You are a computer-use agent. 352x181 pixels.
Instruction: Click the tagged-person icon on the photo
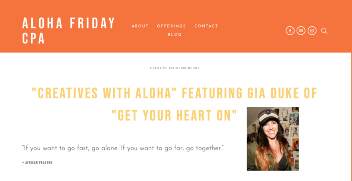coord(249,169)
